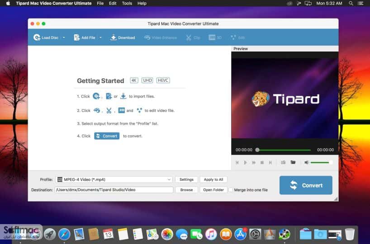Click the effects dots icon in step 2
Screen dimensions: 370x244
tap(139, 110)
